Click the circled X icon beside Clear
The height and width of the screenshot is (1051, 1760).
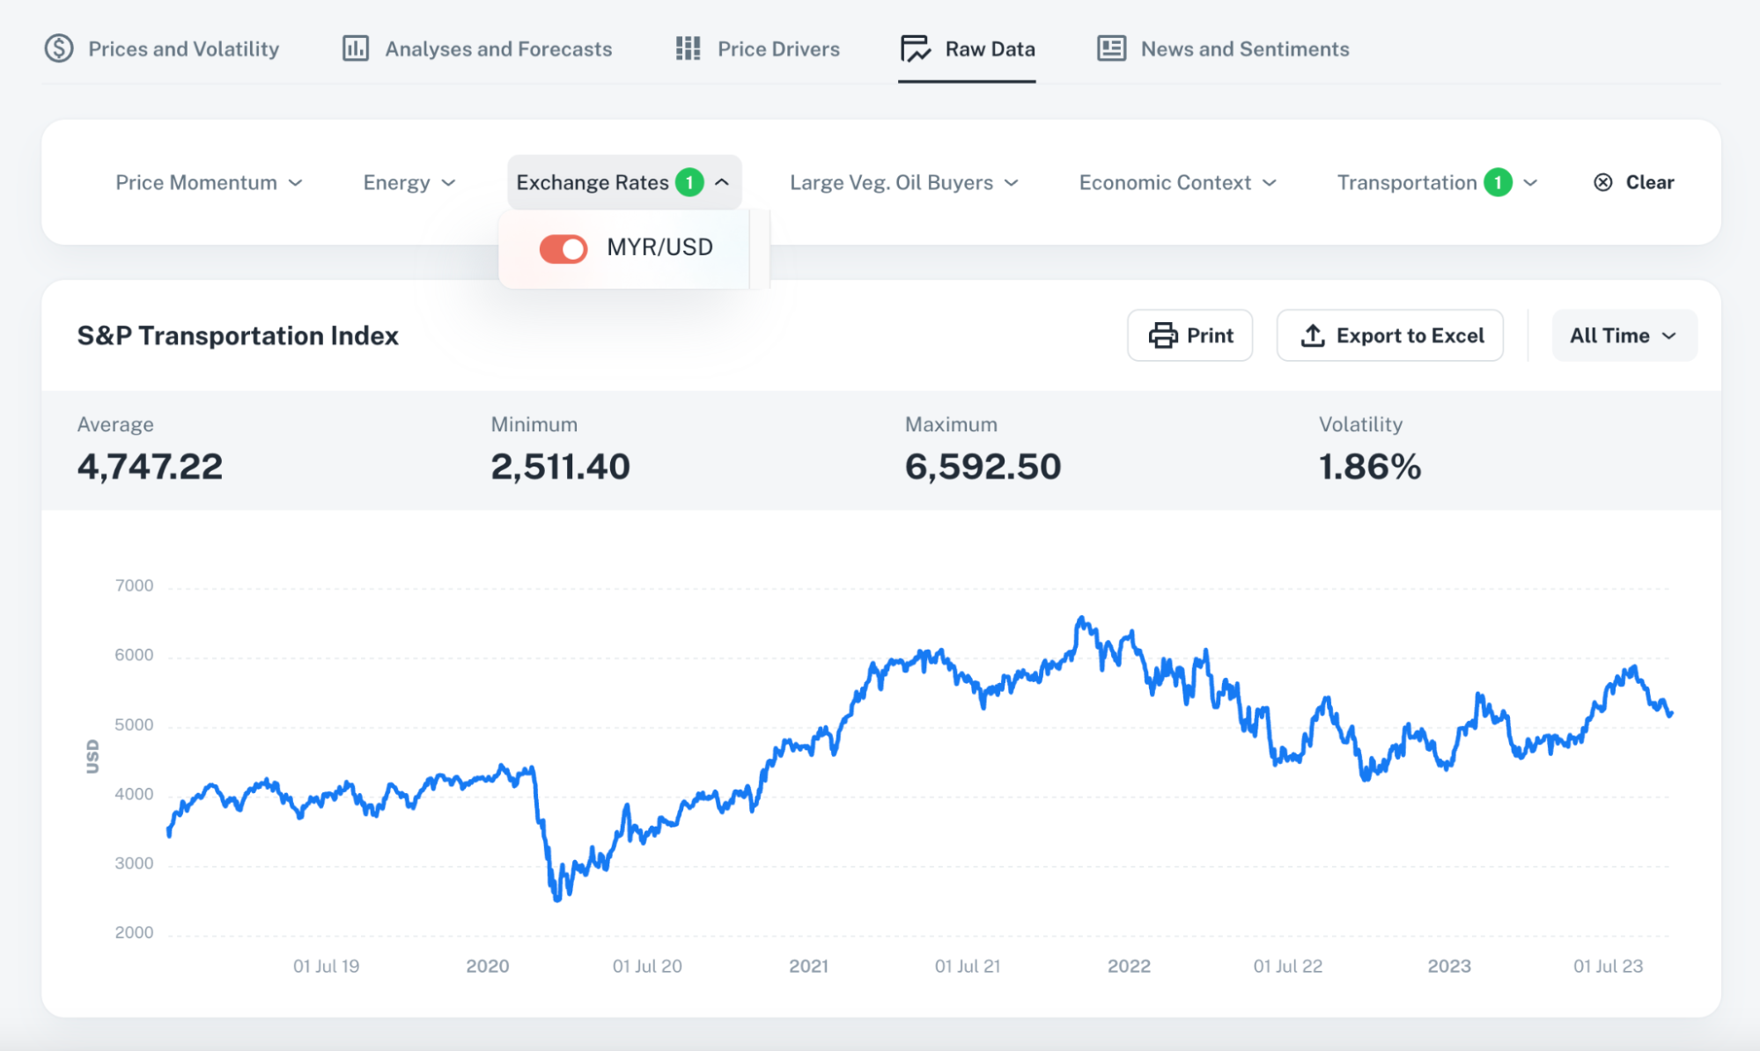[x=1603, y=182]
